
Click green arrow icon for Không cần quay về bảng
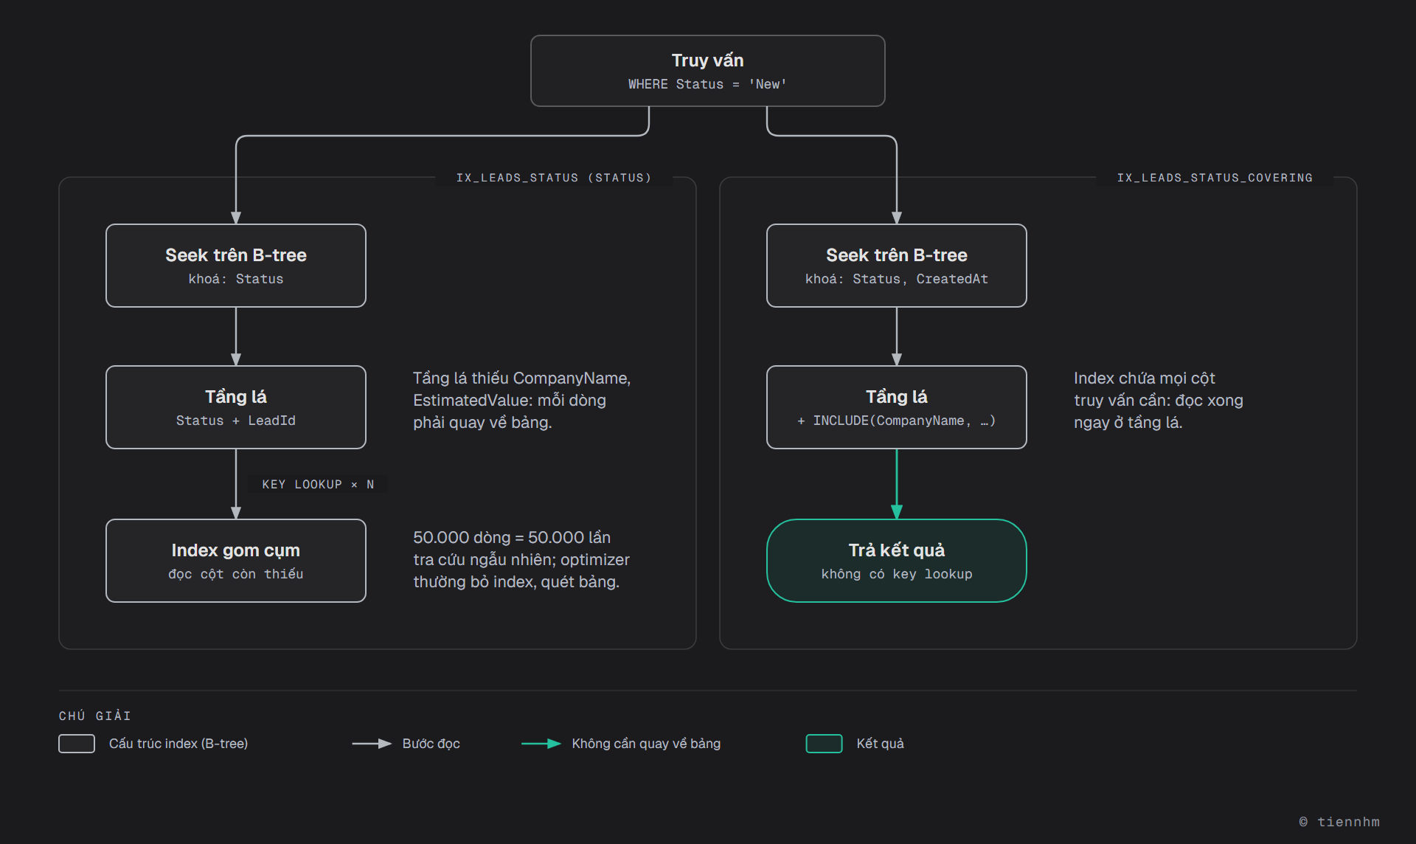click(x=541, y=744)
